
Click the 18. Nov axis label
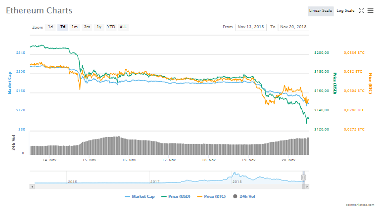point(209,160)
